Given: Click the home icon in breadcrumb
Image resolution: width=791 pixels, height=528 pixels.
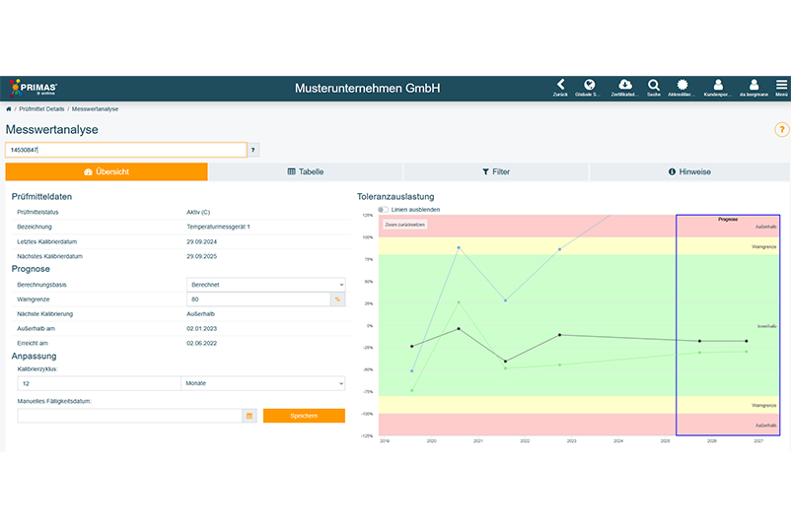Looking at the screenshot, I should pos(9,108).
